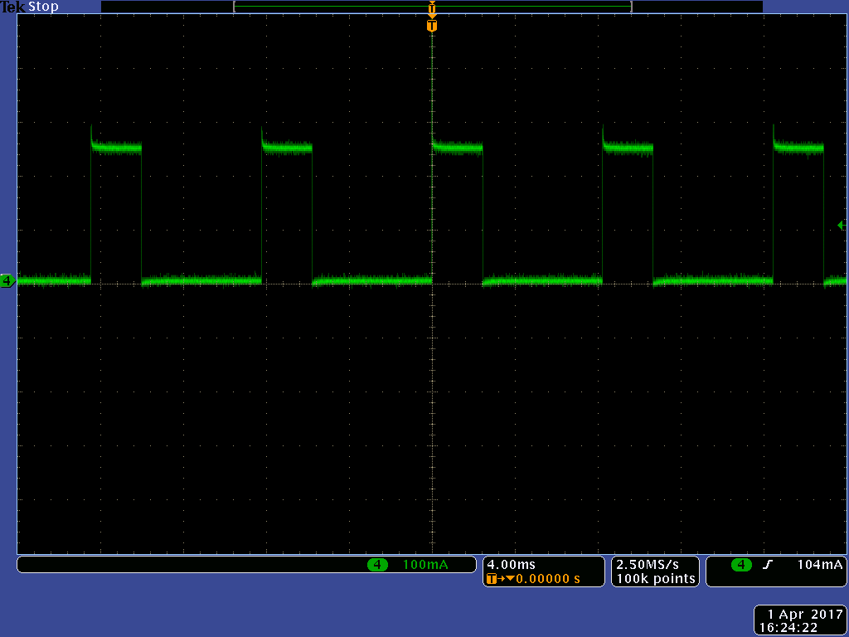849x637 pixels.
Task: Click the 100k points record length
Action: [656, 579]
